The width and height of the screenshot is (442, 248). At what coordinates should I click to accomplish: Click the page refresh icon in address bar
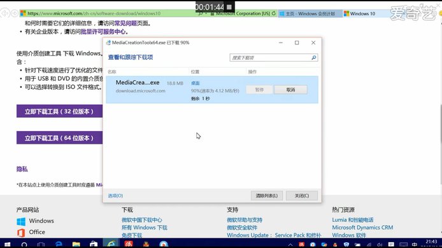click(x=273, y=13)
